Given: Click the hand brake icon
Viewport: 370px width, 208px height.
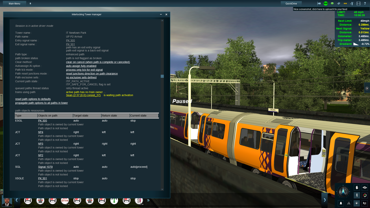Looking at the screenshot, I should (357, 187).
